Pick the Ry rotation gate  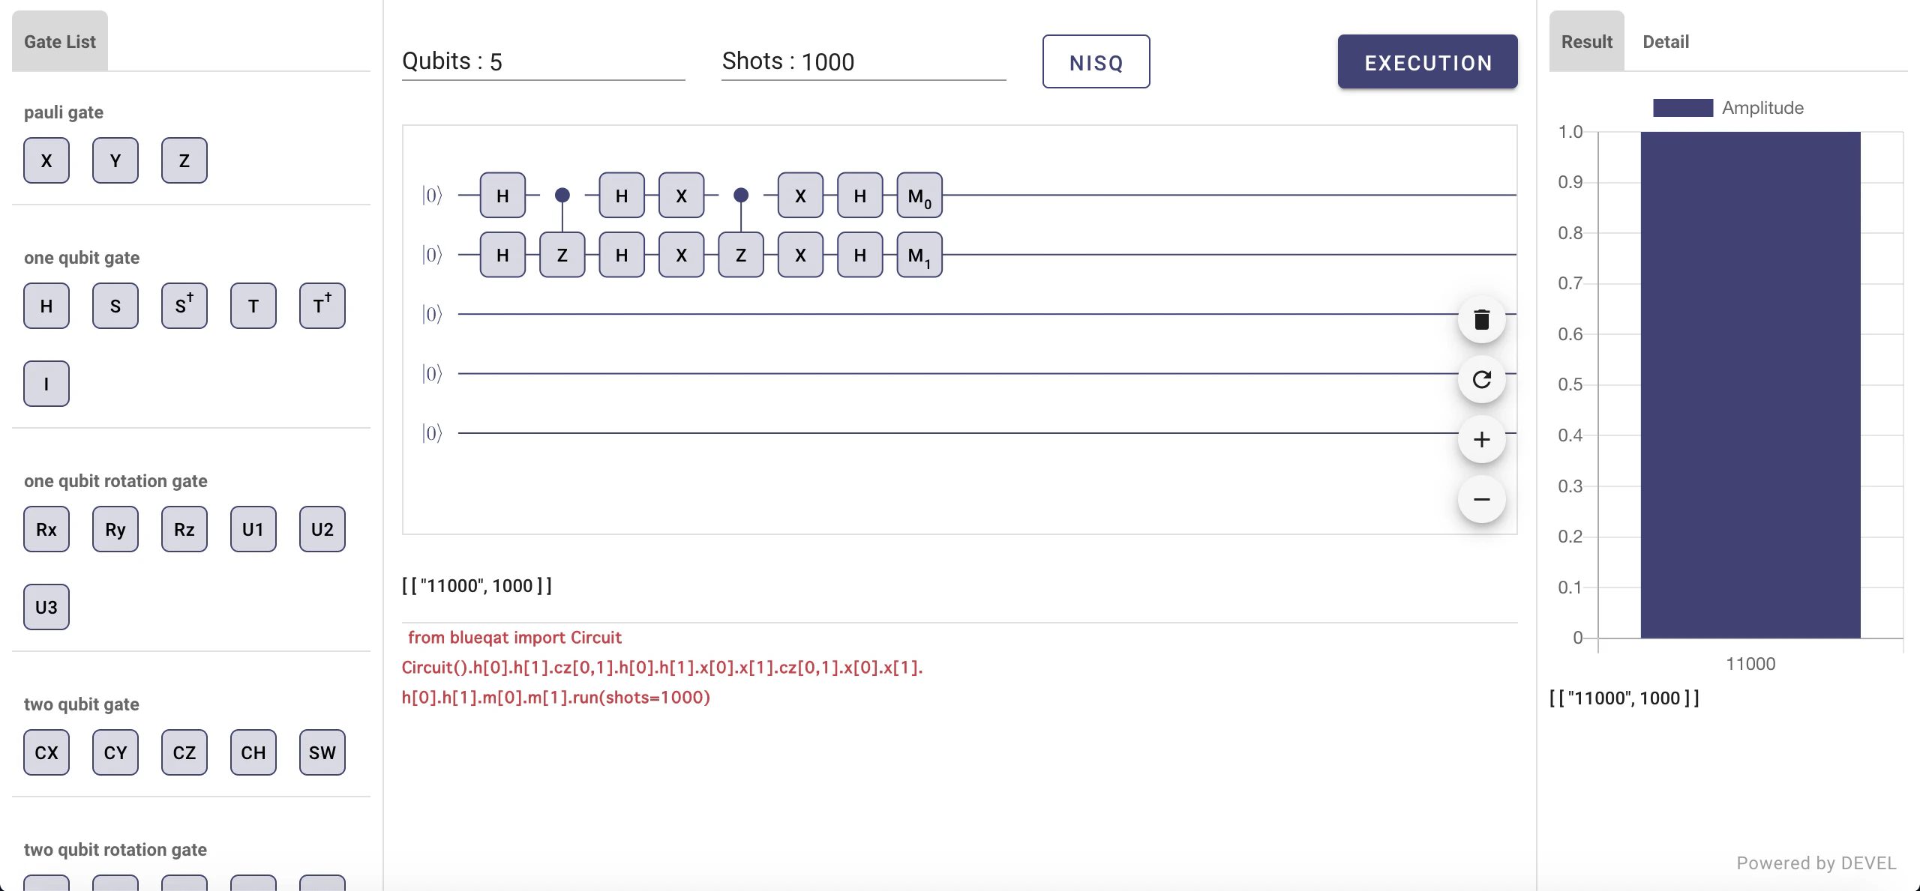pos(115,529)
